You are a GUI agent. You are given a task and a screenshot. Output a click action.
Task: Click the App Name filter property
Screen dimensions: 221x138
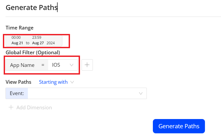tap(22, 65)
